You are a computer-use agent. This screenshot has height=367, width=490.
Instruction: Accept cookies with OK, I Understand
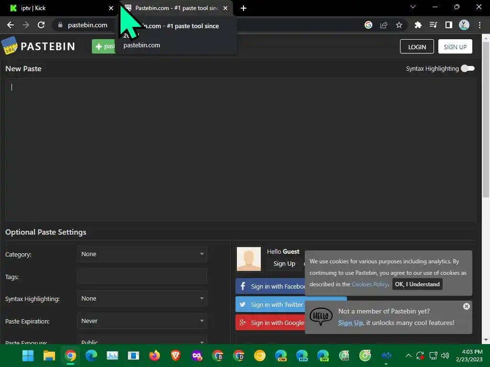417,284
